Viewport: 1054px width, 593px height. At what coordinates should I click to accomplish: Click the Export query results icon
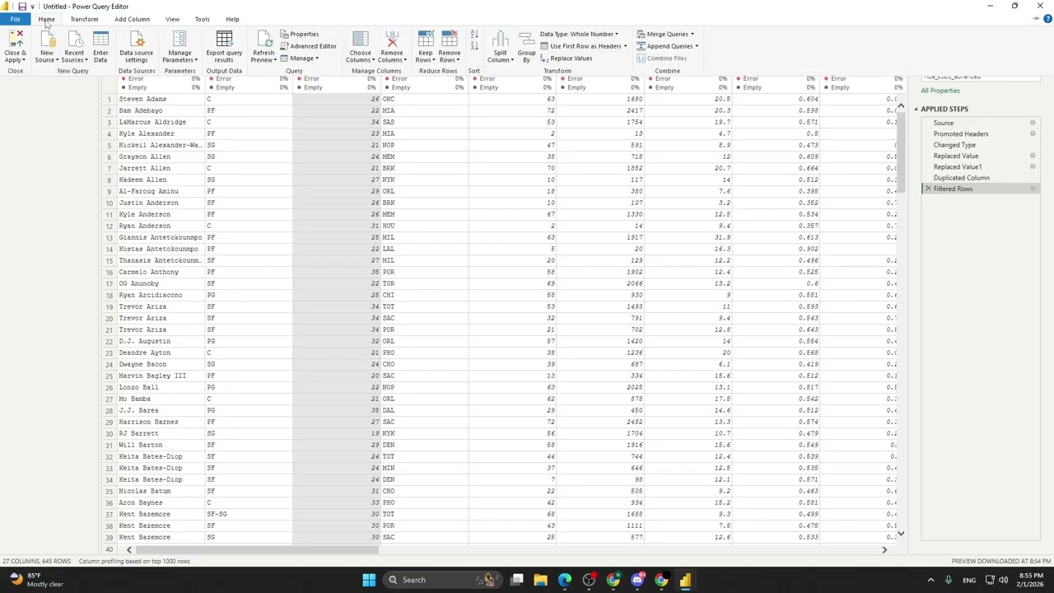224,40
